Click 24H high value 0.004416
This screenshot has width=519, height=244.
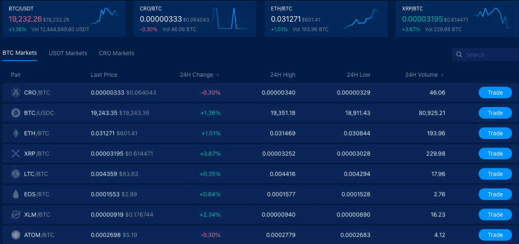(283, 174)
